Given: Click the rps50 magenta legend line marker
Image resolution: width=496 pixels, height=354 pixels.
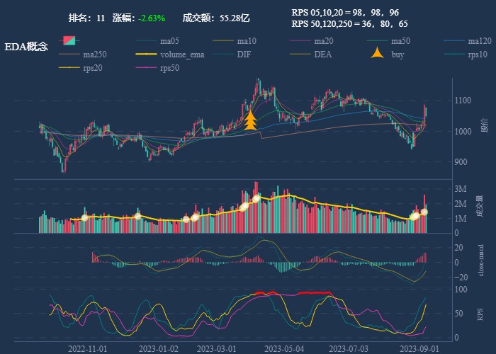Looking at the screenshot, I should [x=147, y=68].
